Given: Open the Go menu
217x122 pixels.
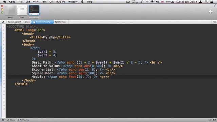Looking at the screenshot, I should pyautogui.click(x=51, y=2).
